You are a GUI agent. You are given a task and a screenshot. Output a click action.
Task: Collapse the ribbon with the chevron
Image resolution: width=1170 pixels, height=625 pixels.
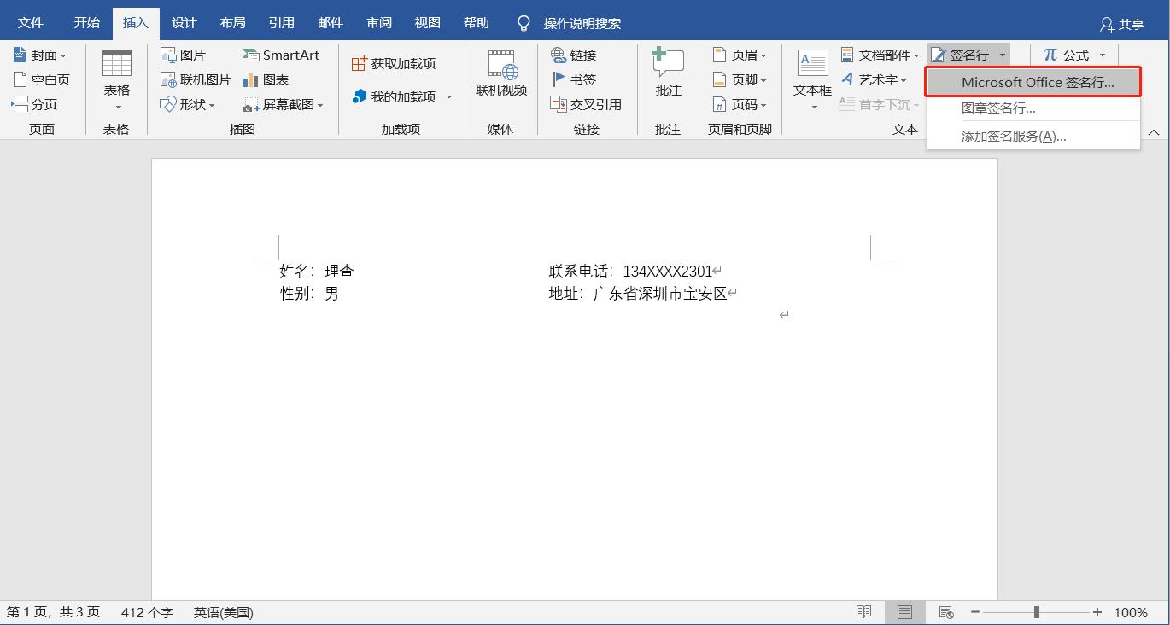(1154, 132)
